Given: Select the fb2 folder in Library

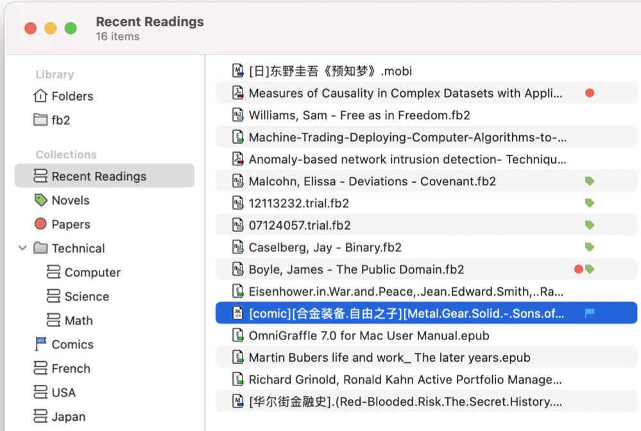Looking at the screenshot, I should 51,120.
